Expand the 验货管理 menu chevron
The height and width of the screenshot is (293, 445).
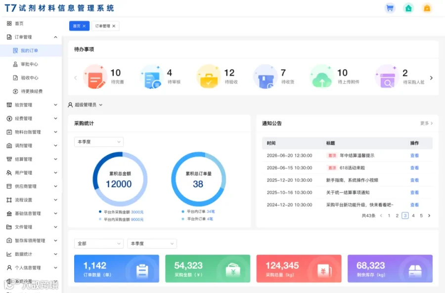pos(55,105)
